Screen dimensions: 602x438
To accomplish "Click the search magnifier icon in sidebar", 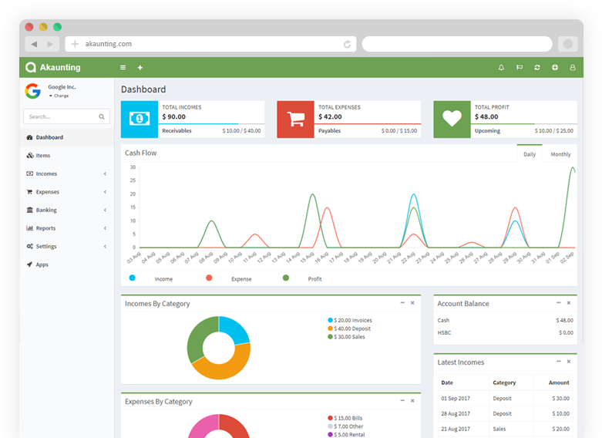I will click(101, 116).
